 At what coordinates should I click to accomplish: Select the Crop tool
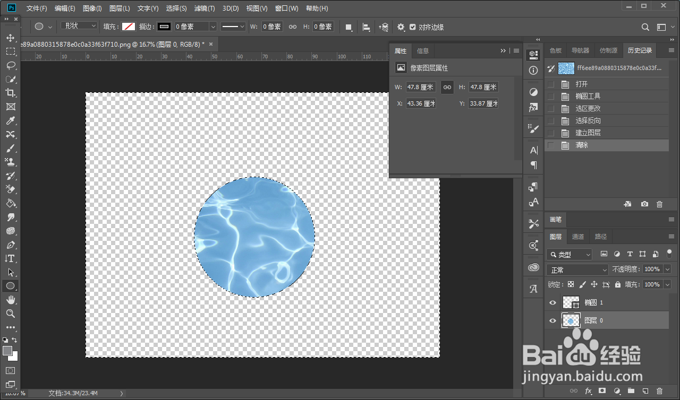tap(10, 93)
